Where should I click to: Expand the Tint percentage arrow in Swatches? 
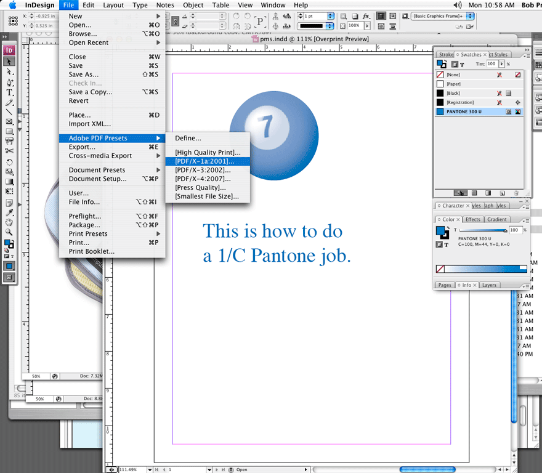(x=502, y=64)
